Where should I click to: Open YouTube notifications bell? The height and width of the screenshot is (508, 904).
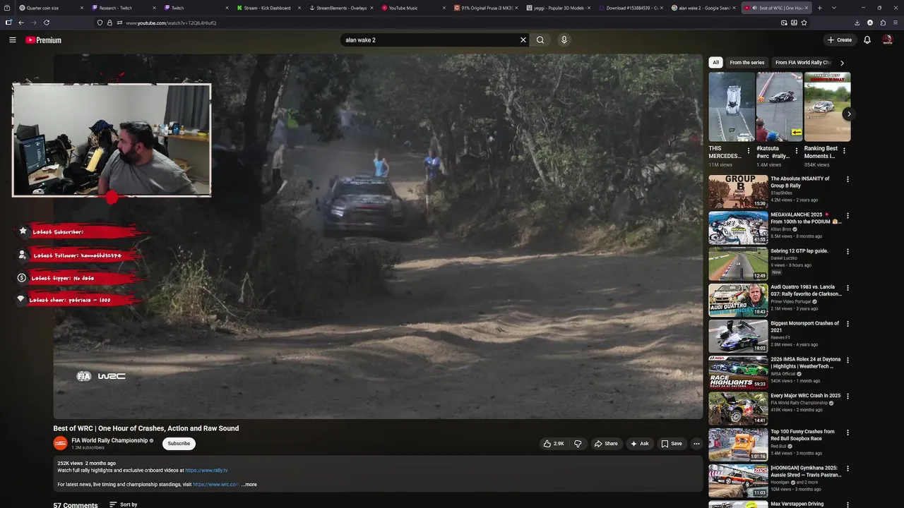tap(867, 40)
